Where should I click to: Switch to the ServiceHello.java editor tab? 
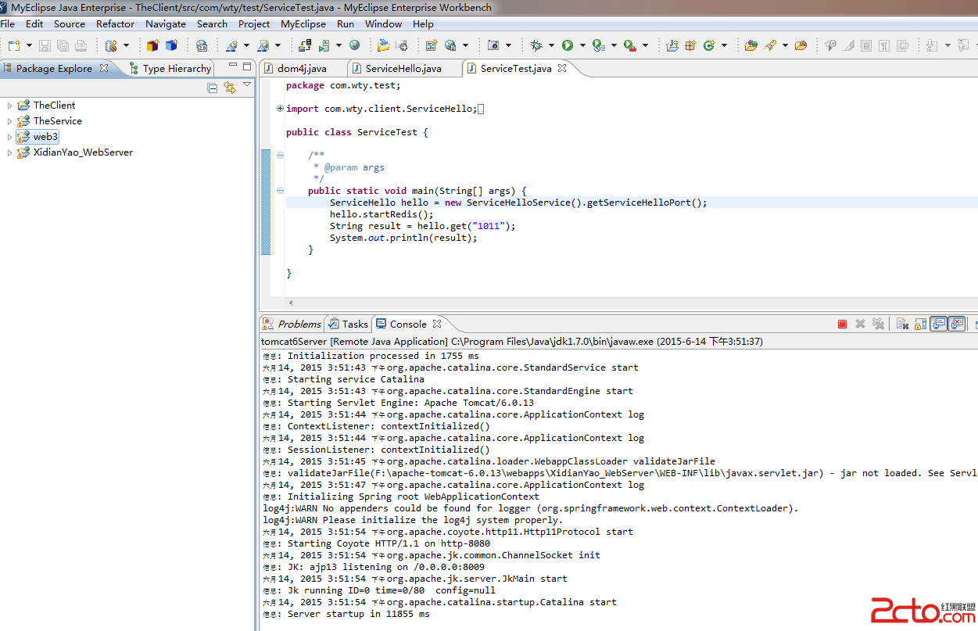(x=403, y=68)
